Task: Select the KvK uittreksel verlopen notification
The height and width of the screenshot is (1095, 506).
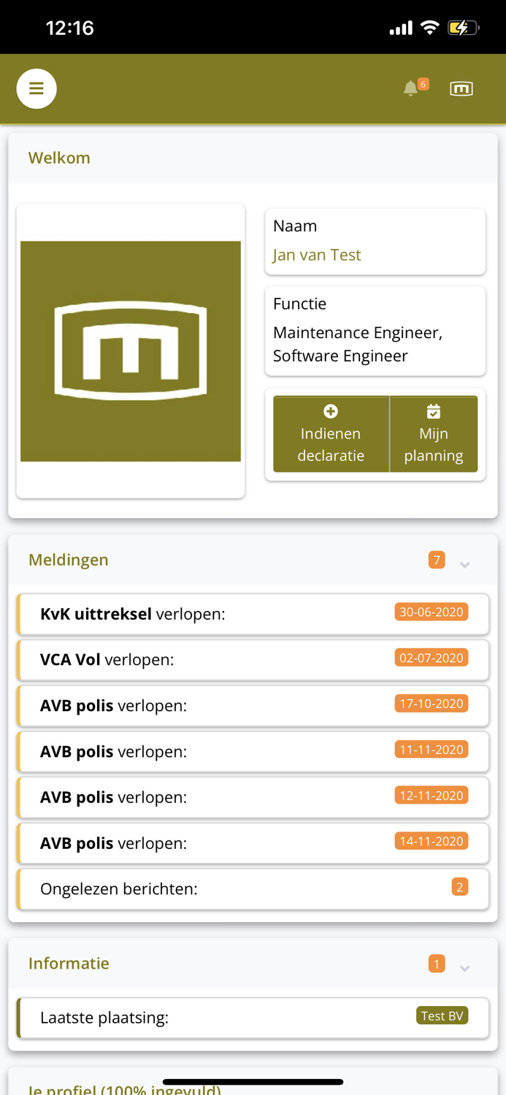Action: coord(253,613)
